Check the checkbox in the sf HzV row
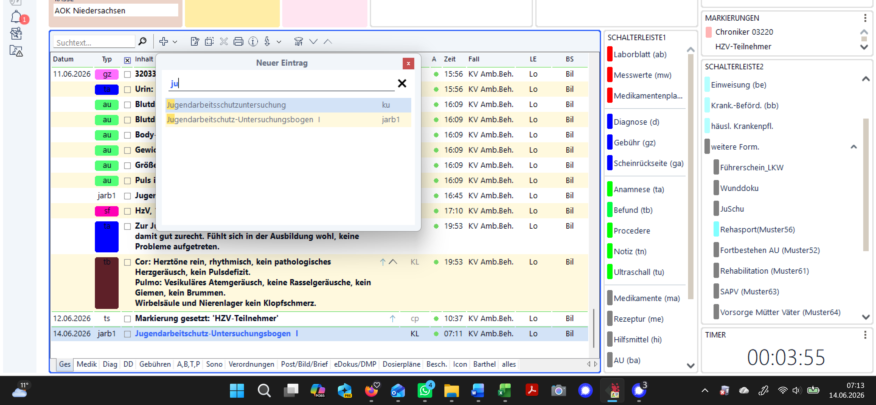 (x=127, y=211)
